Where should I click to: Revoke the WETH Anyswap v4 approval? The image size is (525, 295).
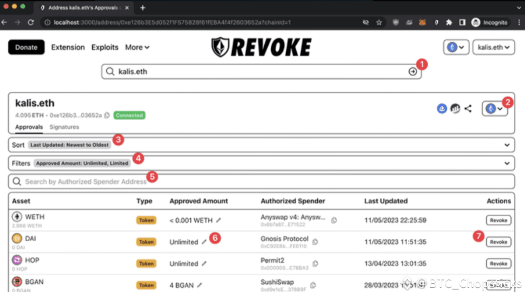498,220
